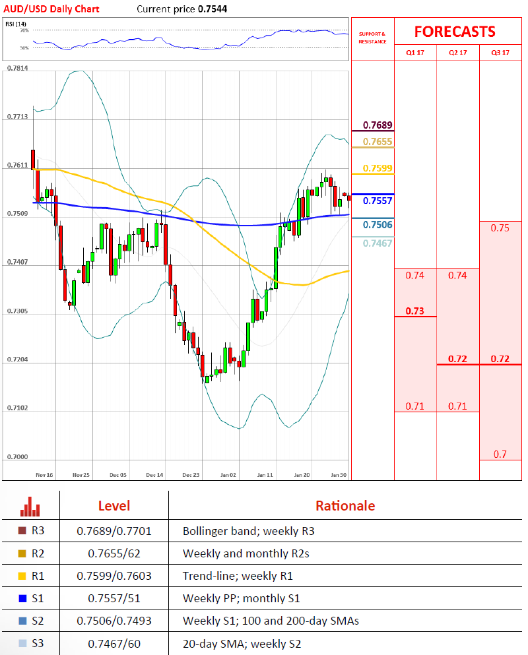Click the Weekly PP; monthly S1 rationale

pyautogui.click(x=241, y=599)
